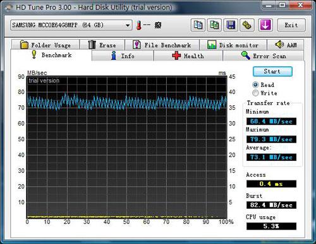Switch to the Folder Usage tab
Screen dimensions: 316x244
(x=46, y=45)
